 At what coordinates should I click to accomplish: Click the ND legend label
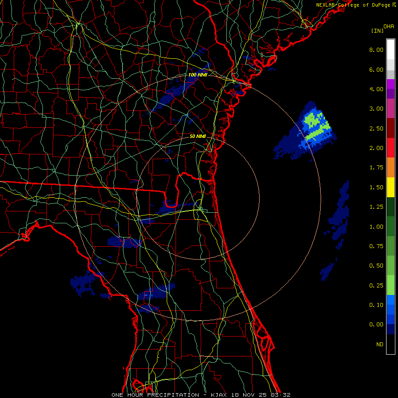(x=380, y=344)
